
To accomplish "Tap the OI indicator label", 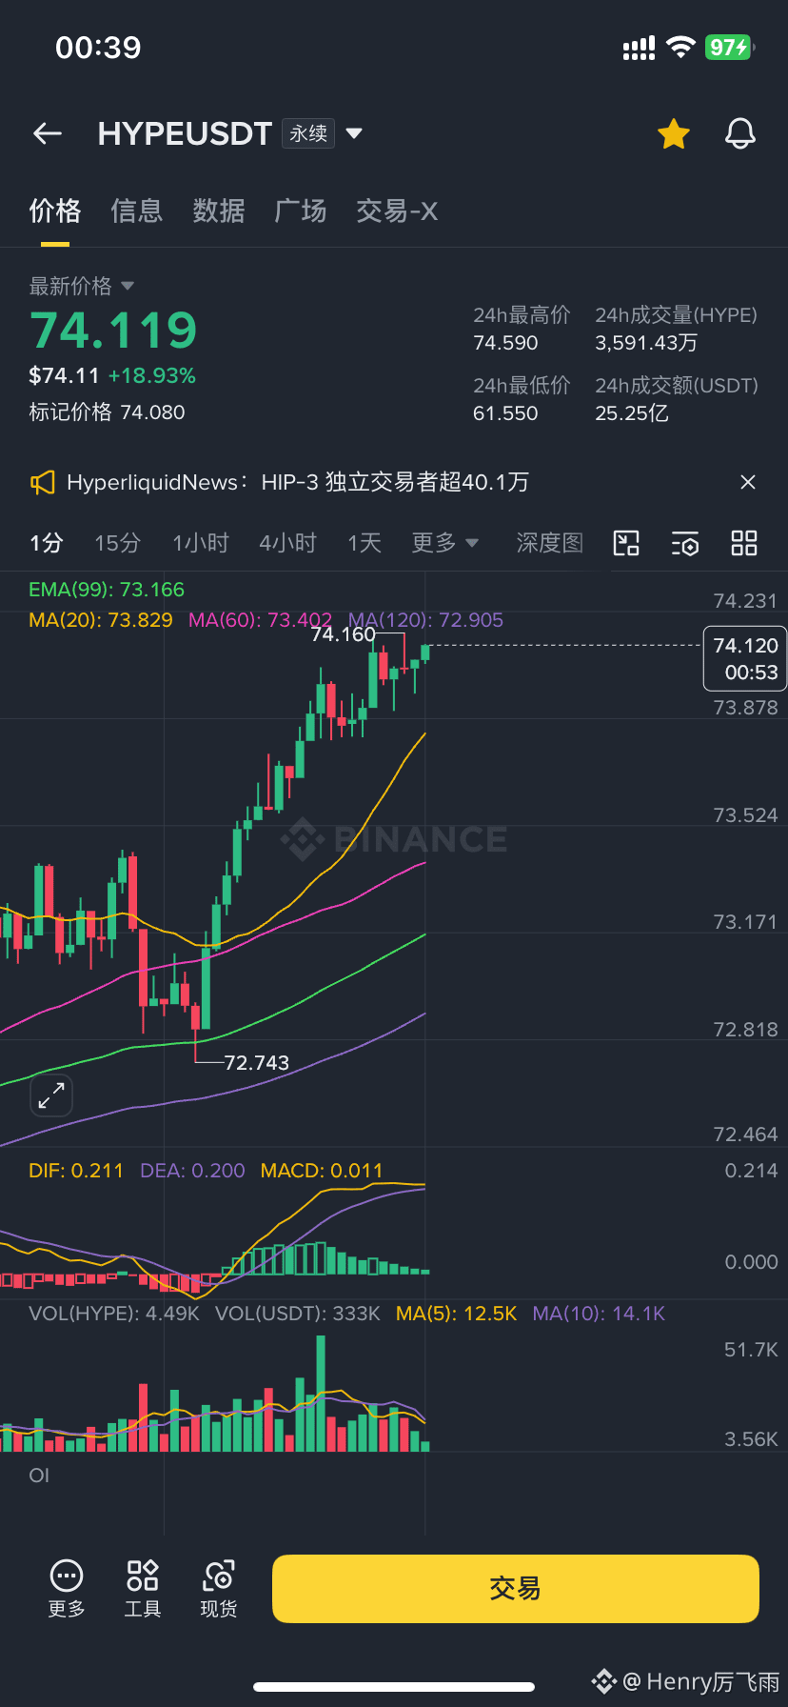I will tap(39, 1476).
